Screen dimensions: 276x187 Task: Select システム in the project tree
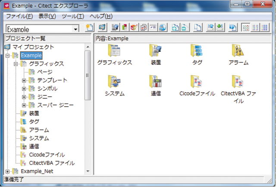click(39, 138)
